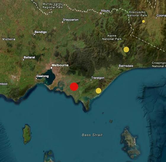Click the Murray Valley Regional Park label

53,6
